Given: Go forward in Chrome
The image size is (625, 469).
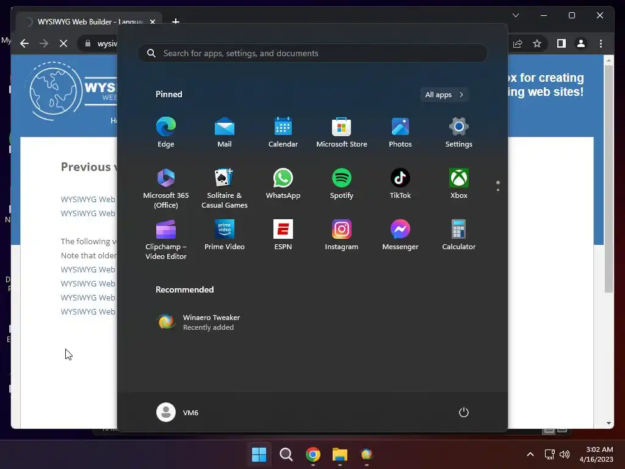Looking at the screenshot, I should [x=44, y=43].
